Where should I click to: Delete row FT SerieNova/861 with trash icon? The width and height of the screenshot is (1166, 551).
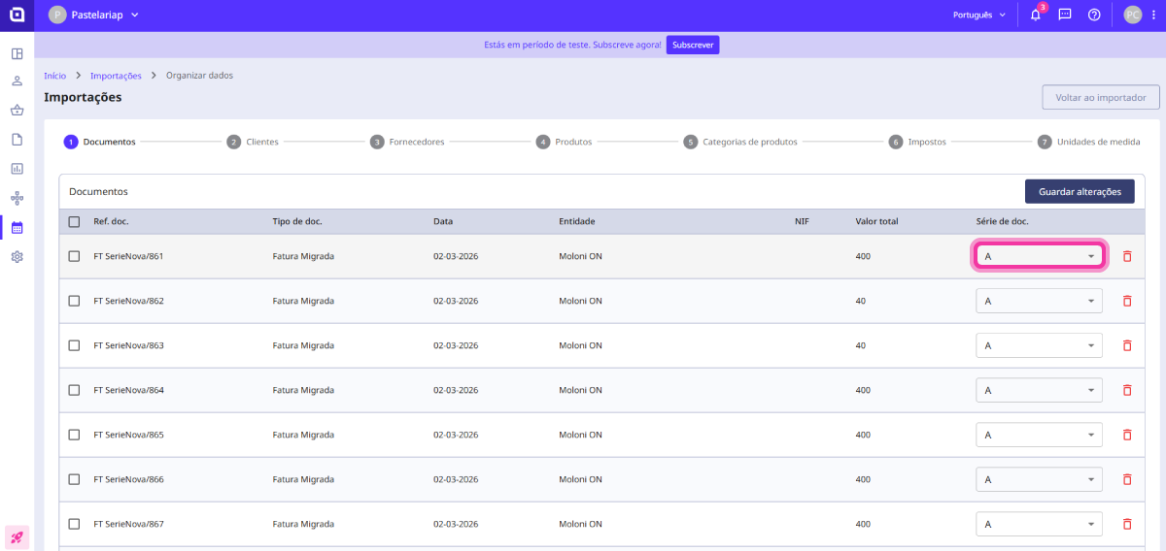click(1127, 256)
